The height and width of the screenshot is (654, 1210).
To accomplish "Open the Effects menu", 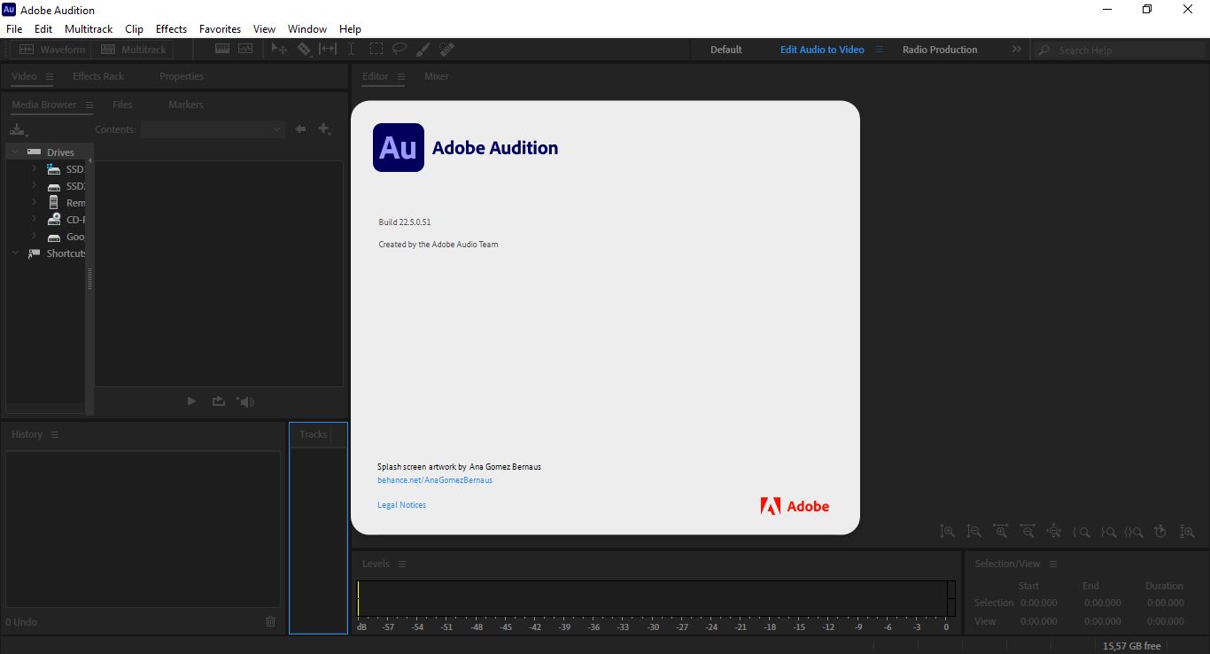I will (x=171, y=29).
